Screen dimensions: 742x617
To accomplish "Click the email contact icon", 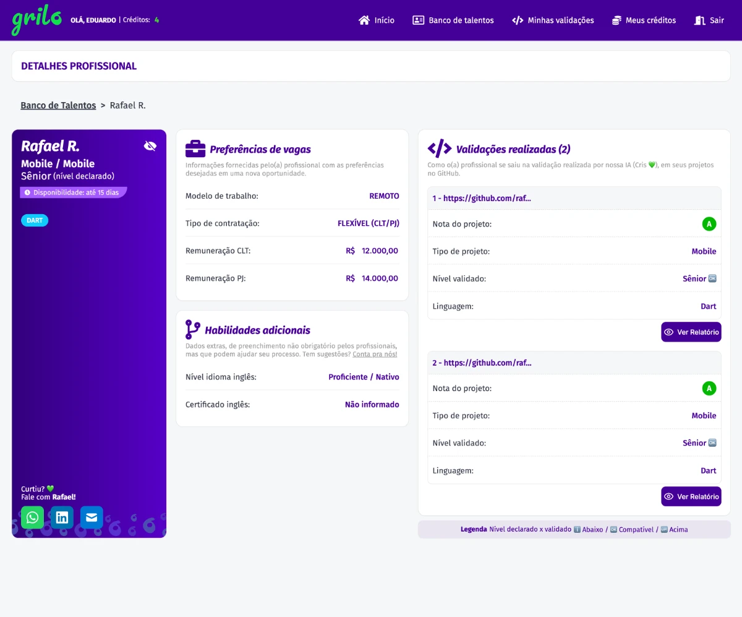I will pyautogui.click(x=92, y=517).
